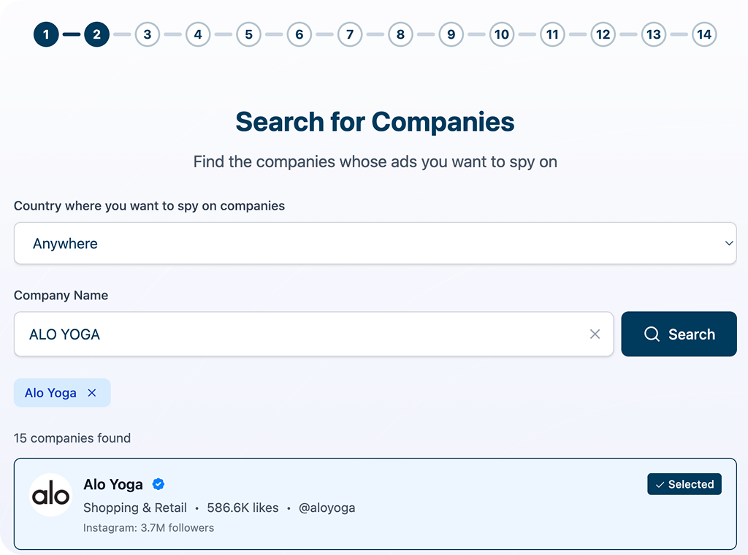Click the current step 2 indicator
The height and width of the screenshot is (555, 748).
click(x=96, y=34)
